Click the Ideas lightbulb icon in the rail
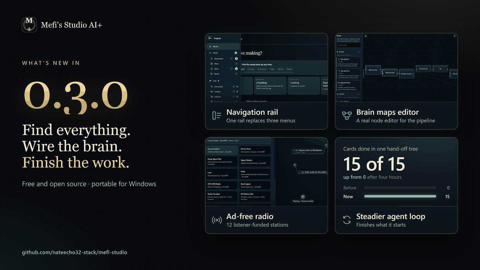This screenshot has width=480, height=270. coord(212,69)
